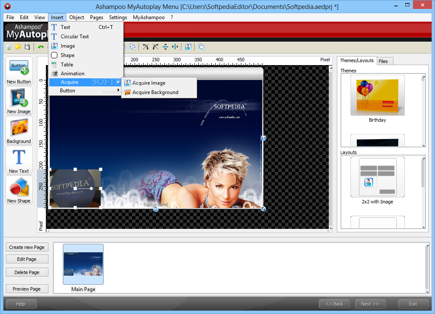Choose Circular Text from Insert menu
435x314 pixels.
click(x=86, y=37)
